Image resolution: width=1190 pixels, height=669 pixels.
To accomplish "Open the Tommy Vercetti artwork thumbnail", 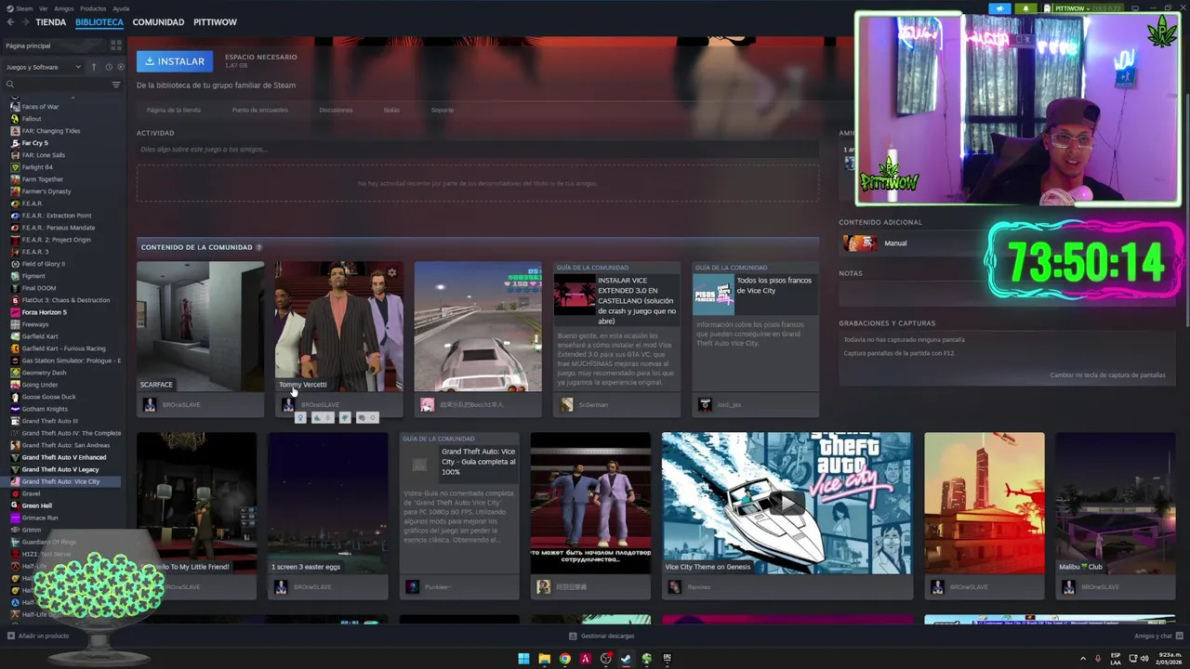I will point(338,326).
